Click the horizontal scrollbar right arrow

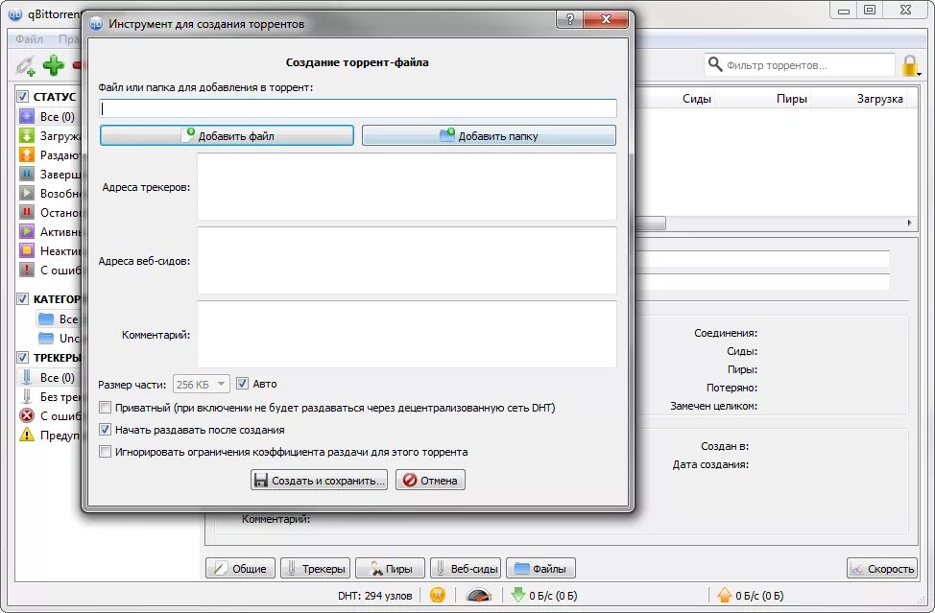(x=909, y=223)
